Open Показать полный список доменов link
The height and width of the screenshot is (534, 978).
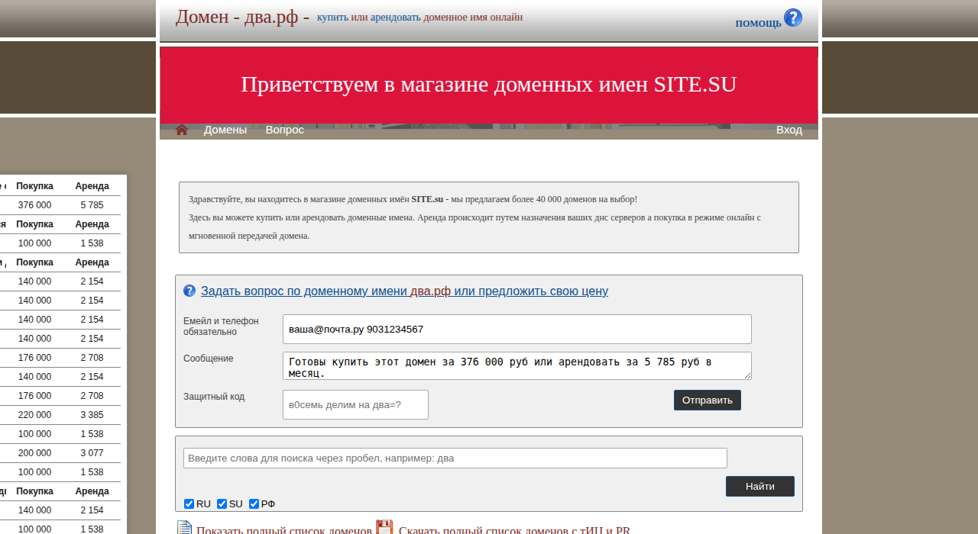click(284, 531)
